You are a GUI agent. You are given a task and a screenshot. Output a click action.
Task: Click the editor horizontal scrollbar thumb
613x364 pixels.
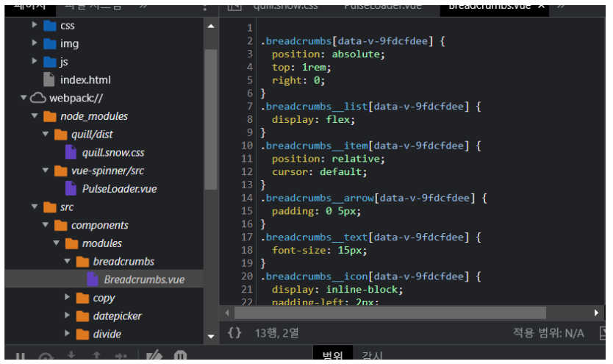tap(390, 313)
